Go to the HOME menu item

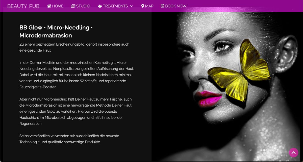[x=58, y=6]
